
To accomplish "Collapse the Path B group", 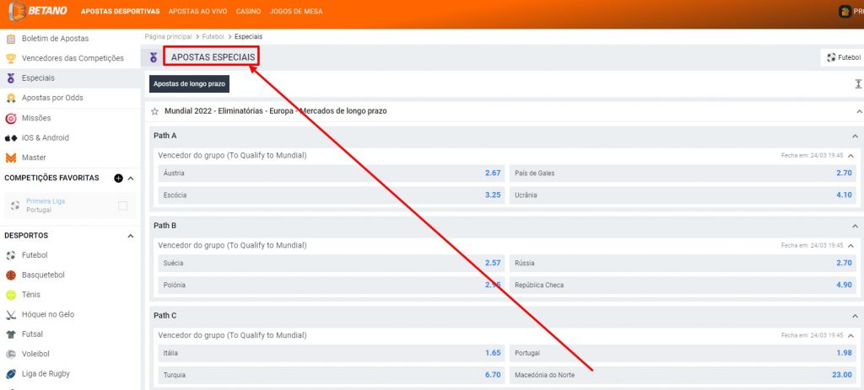I will (855, 226).
